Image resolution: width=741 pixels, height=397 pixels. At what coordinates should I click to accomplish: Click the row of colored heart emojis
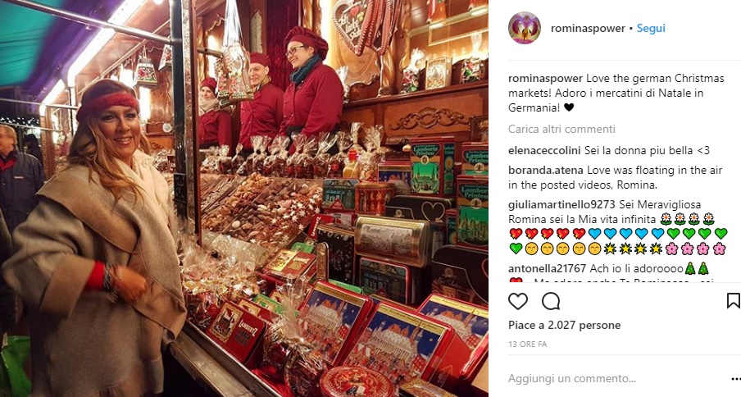pyautogui.click(x=618, y=234)
